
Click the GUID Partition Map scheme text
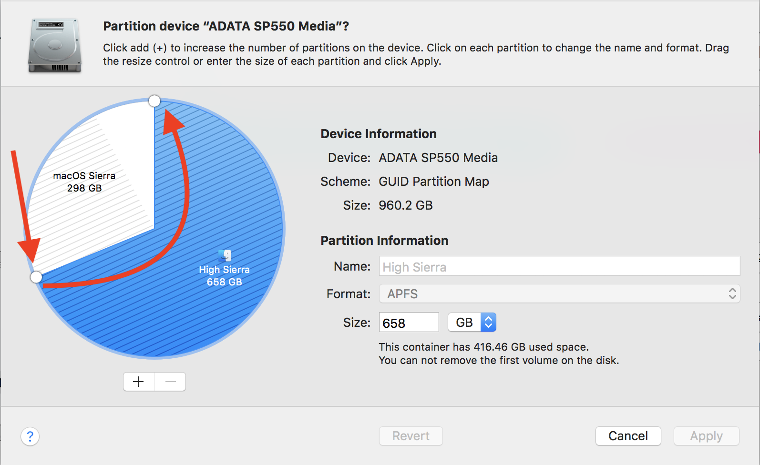pyautogui.click(x=433, y=182)
